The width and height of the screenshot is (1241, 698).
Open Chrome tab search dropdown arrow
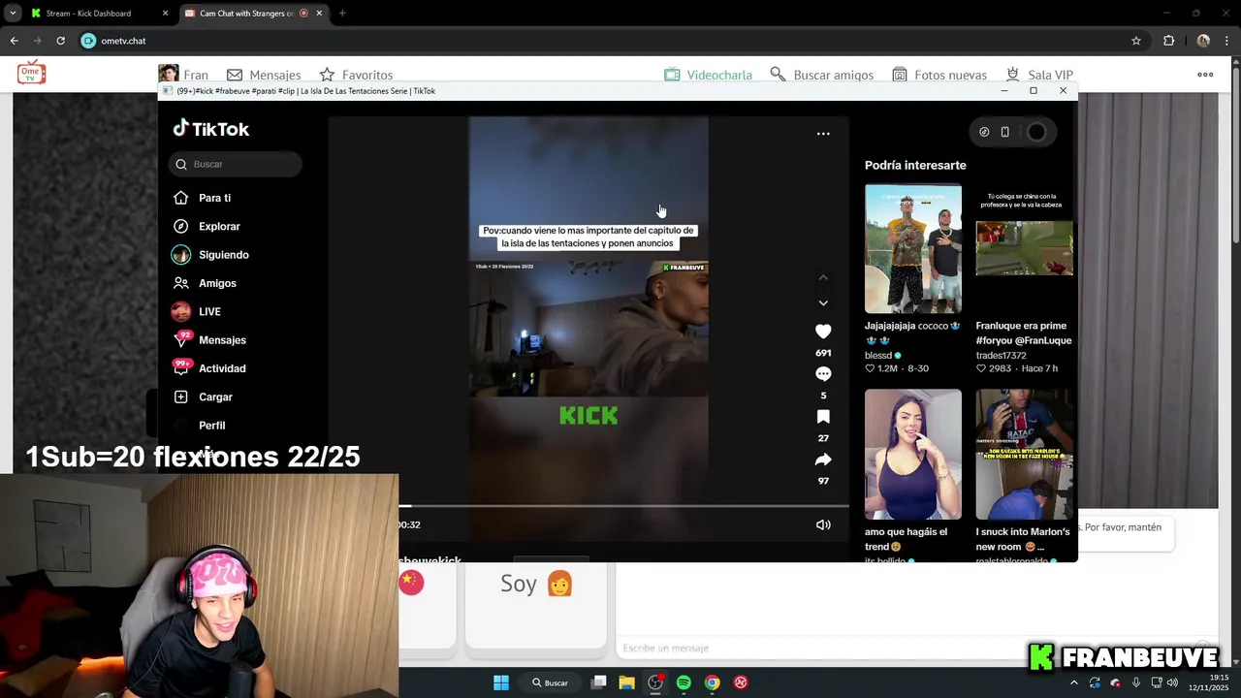(13, 14)
